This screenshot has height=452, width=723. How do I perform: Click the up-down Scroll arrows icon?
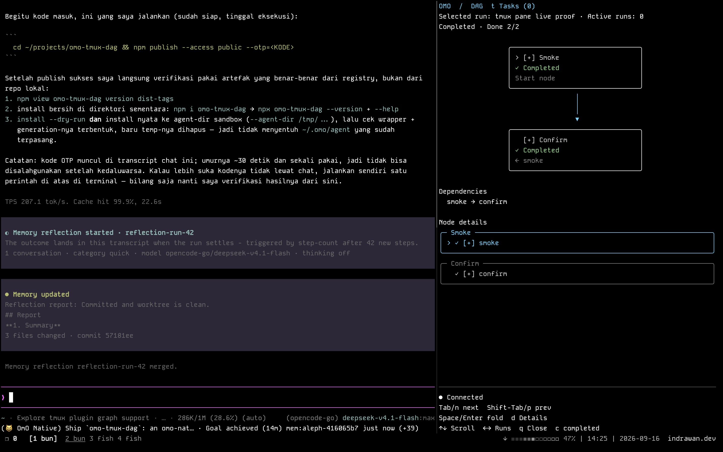(443, 428)
